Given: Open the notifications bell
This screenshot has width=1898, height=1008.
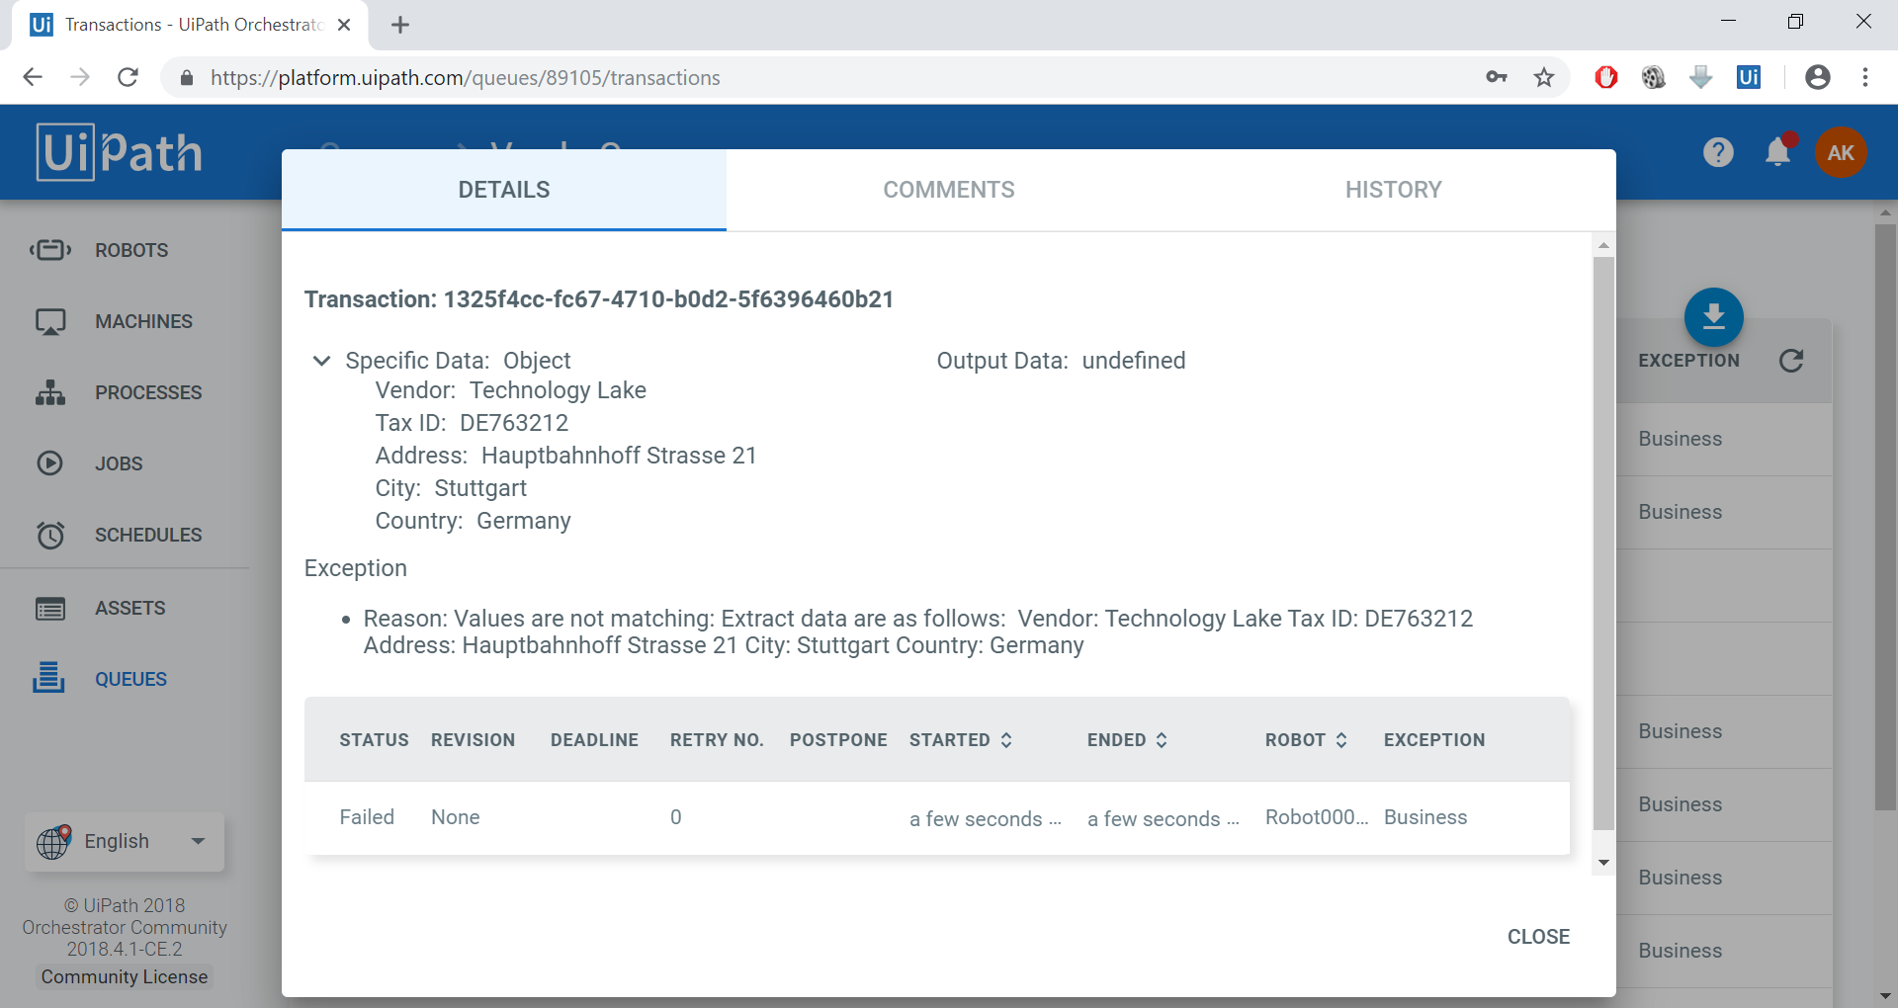Looking at the screenshot, I should (1778, 151).
